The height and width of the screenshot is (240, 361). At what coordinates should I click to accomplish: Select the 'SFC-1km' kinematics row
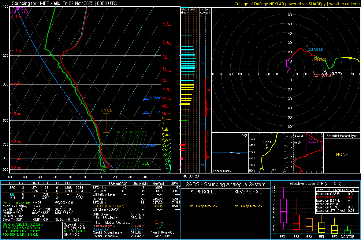[136, 188]
